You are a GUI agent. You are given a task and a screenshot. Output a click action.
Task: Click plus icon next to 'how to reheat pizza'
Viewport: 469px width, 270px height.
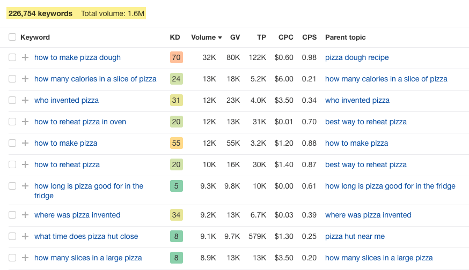(25, 164)
